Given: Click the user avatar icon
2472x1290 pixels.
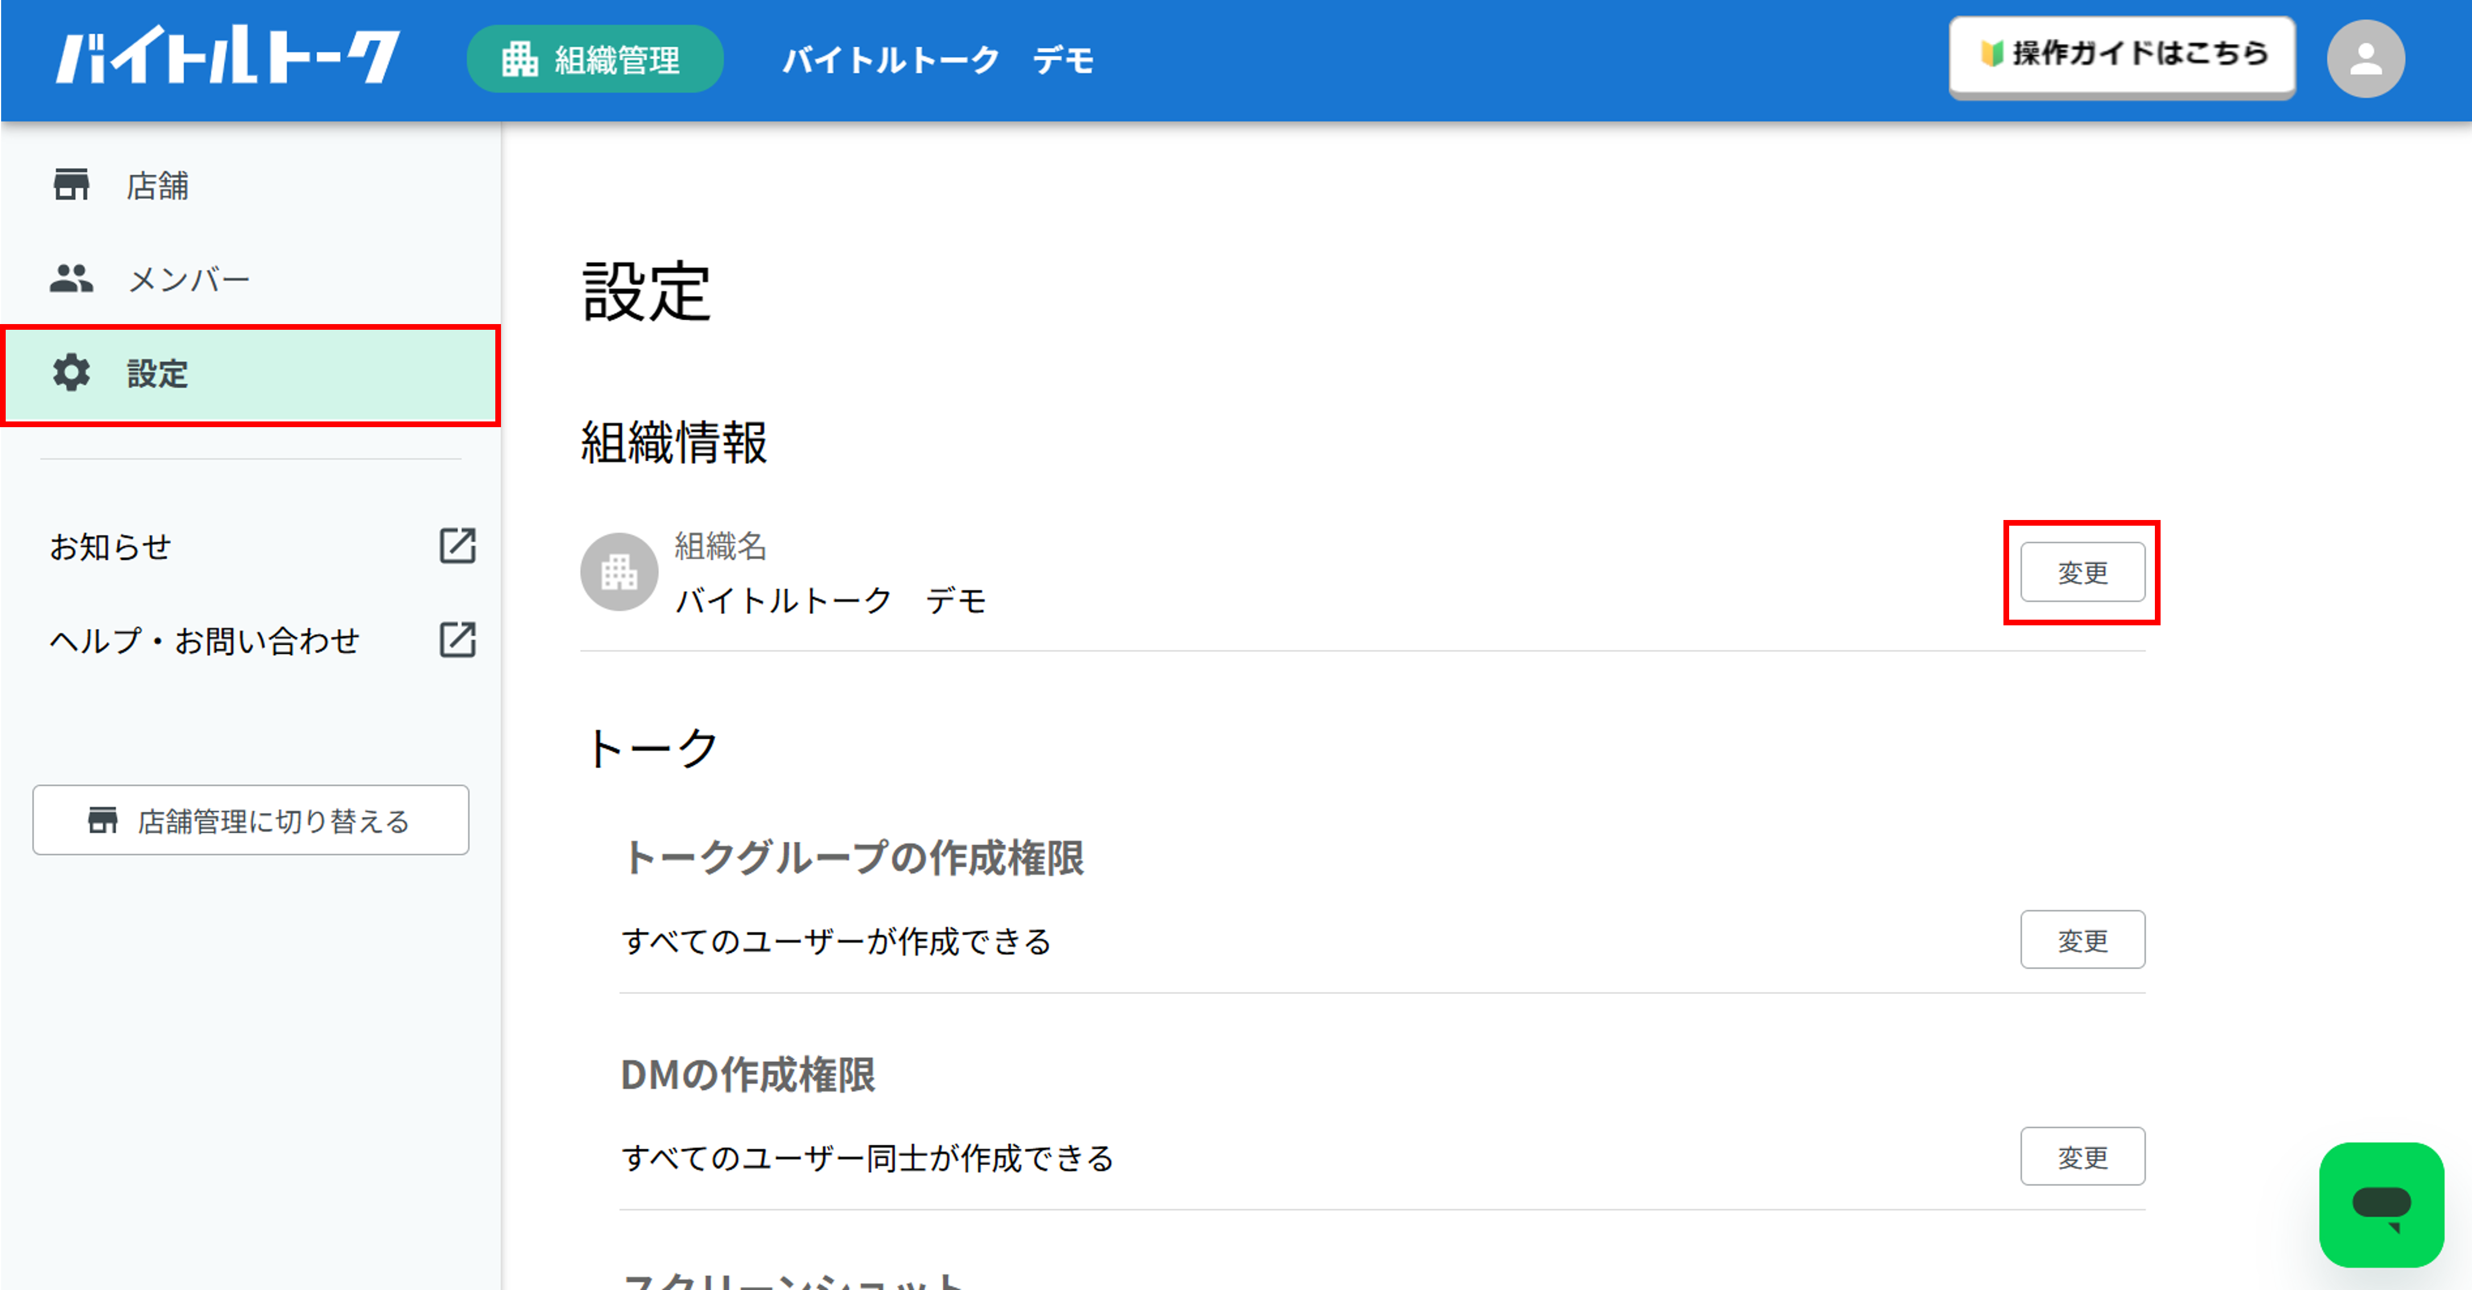Looking at the screenshot, I should [x=2366, y=59].
